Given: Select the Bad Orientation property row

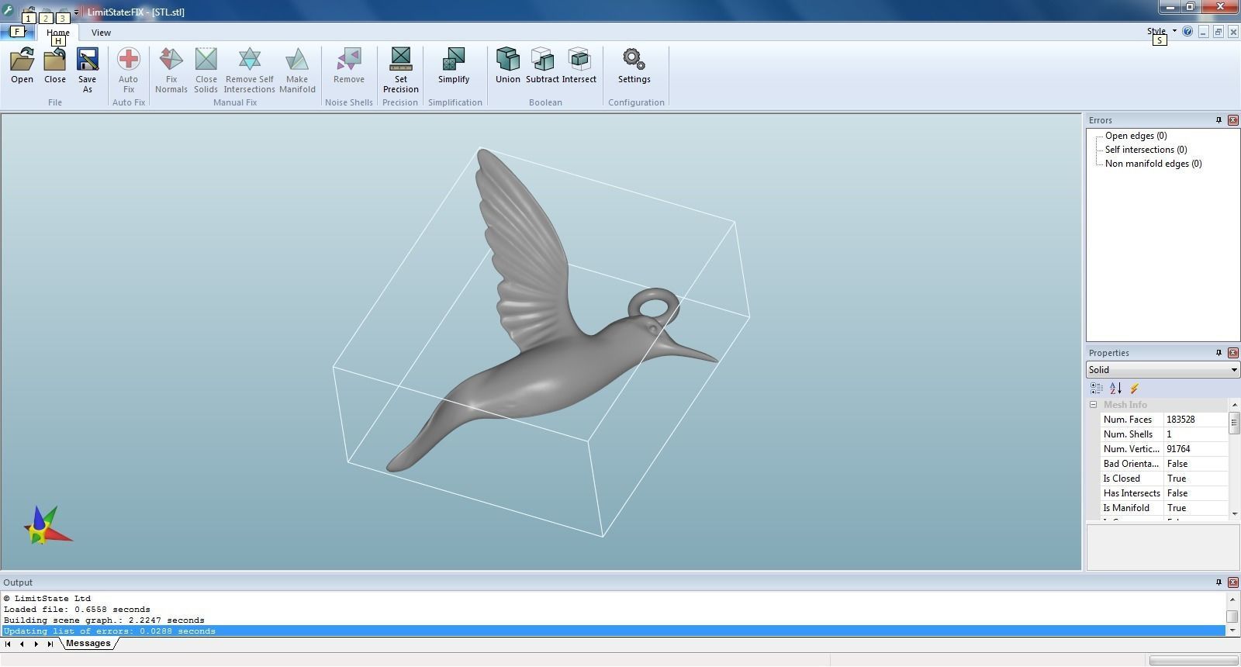Looking at the screenshot, I should click(x=1164, y=464).
